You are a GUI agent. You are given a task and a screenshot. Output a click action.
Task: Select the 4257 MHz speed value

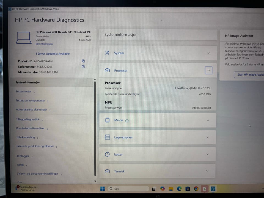(205, 94)
